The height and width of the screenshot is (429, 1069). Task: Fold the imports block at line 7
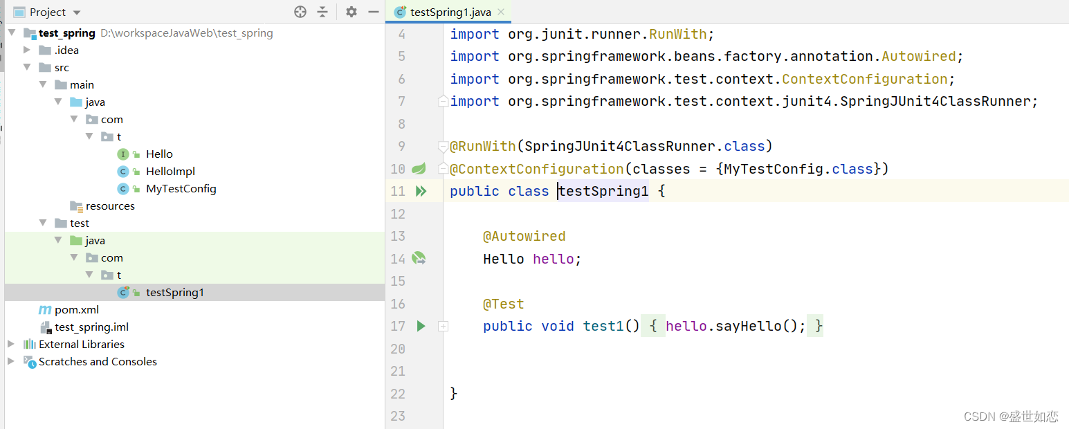[443, 101]
